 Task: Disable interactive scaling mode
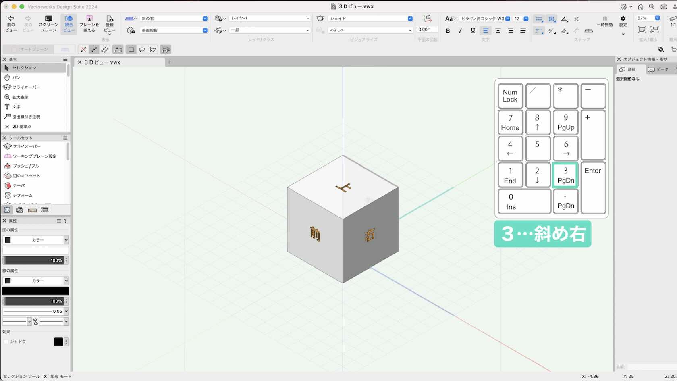coord(83,50)
